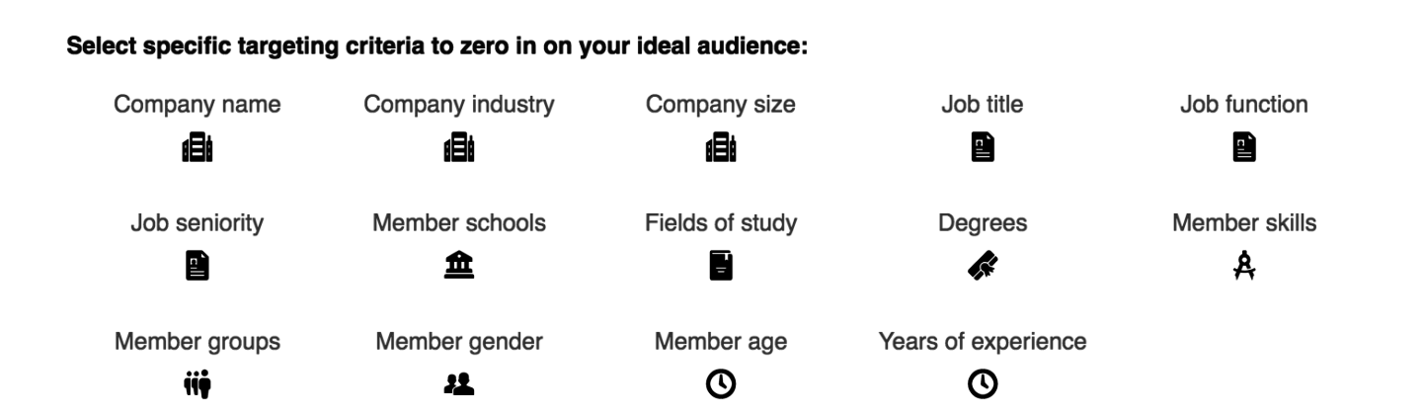
Task: Click the Company name label
Action: [197, 105]
